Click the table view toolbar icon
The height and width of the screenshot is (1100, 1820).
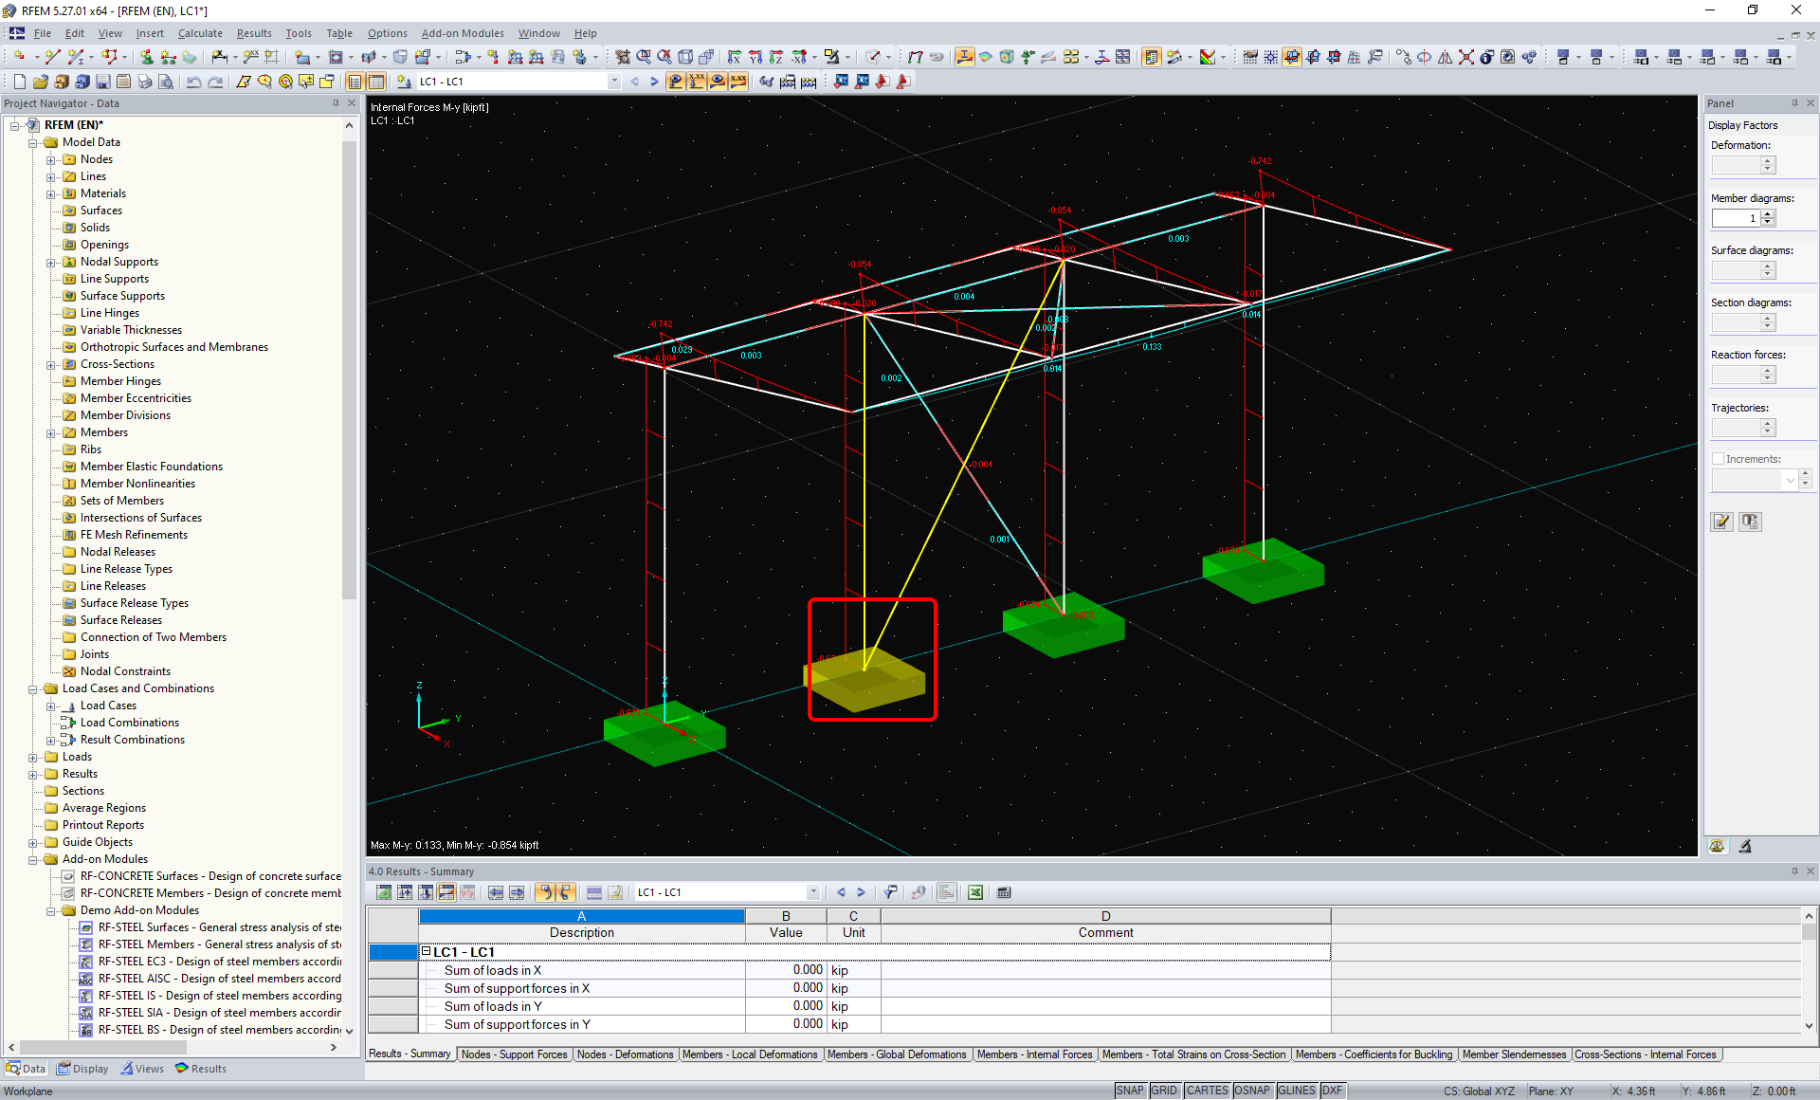coord(376,82)
